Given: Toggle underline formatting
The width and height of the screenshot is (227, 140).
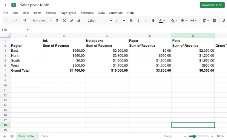Looking at the screenshot, I should [x=146, y=21].
